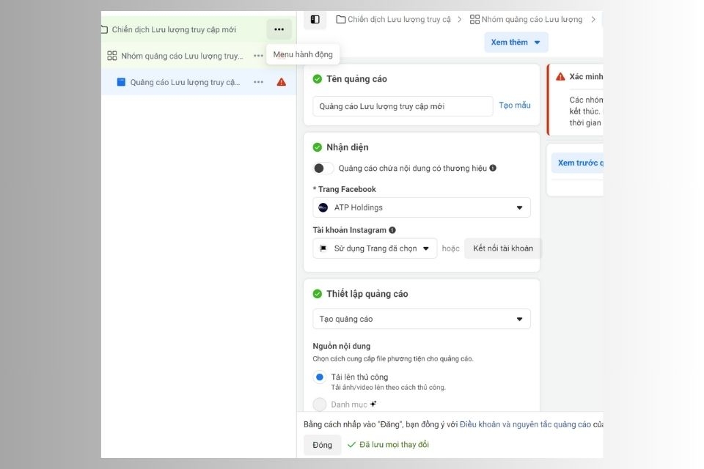This screenshot has width=704, height=469.
Task: Open the campaign actions three-dot menu
Action: pos(279,29)
